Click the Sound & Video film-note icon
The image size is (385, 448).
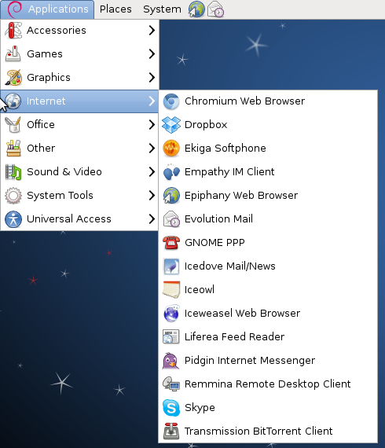pos(13,171)
